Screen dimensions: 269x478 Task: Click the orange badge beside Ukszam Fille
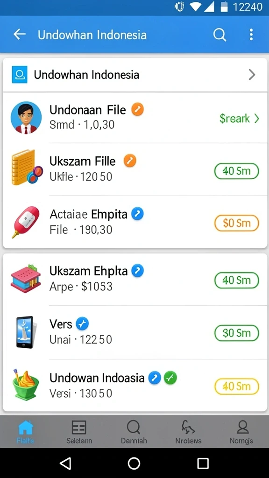click(130, 161)
